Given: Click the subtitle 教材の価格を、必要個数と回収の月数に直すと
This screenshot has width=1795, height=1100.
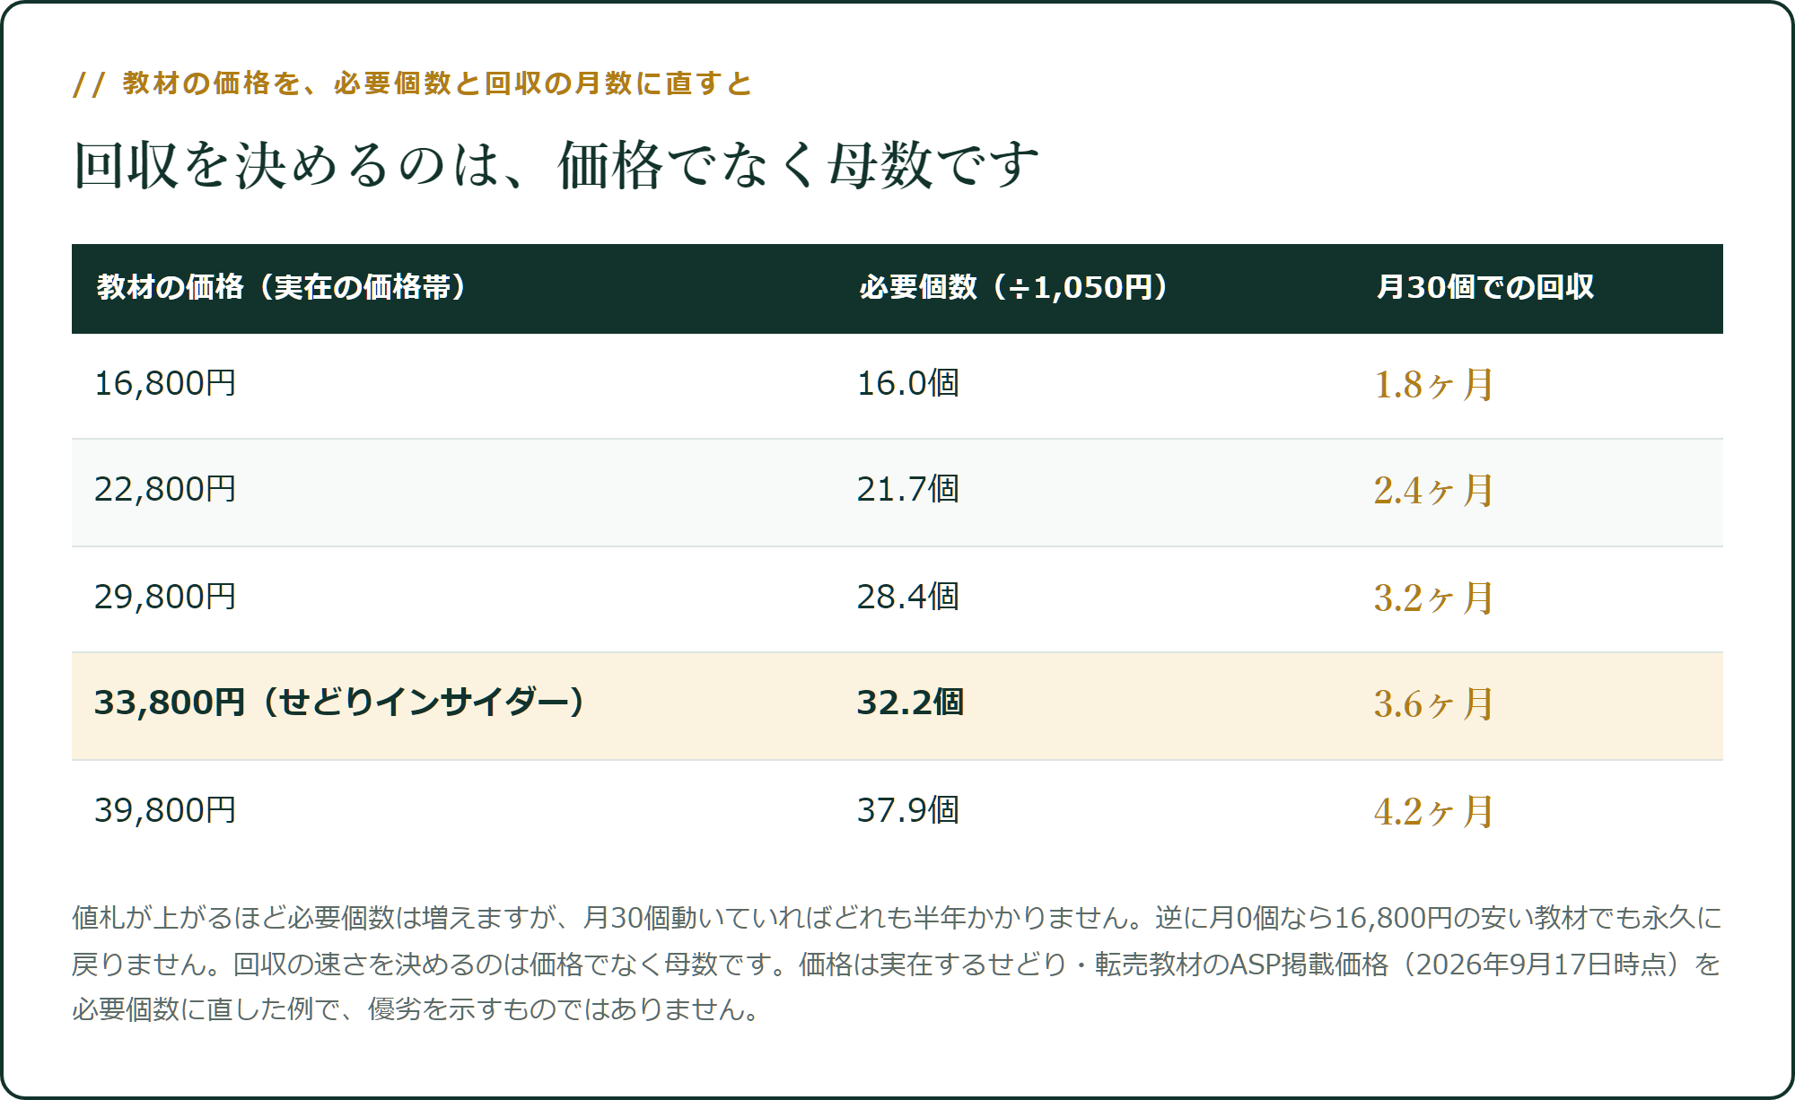Looking at the screenshot, I should 437,83.
